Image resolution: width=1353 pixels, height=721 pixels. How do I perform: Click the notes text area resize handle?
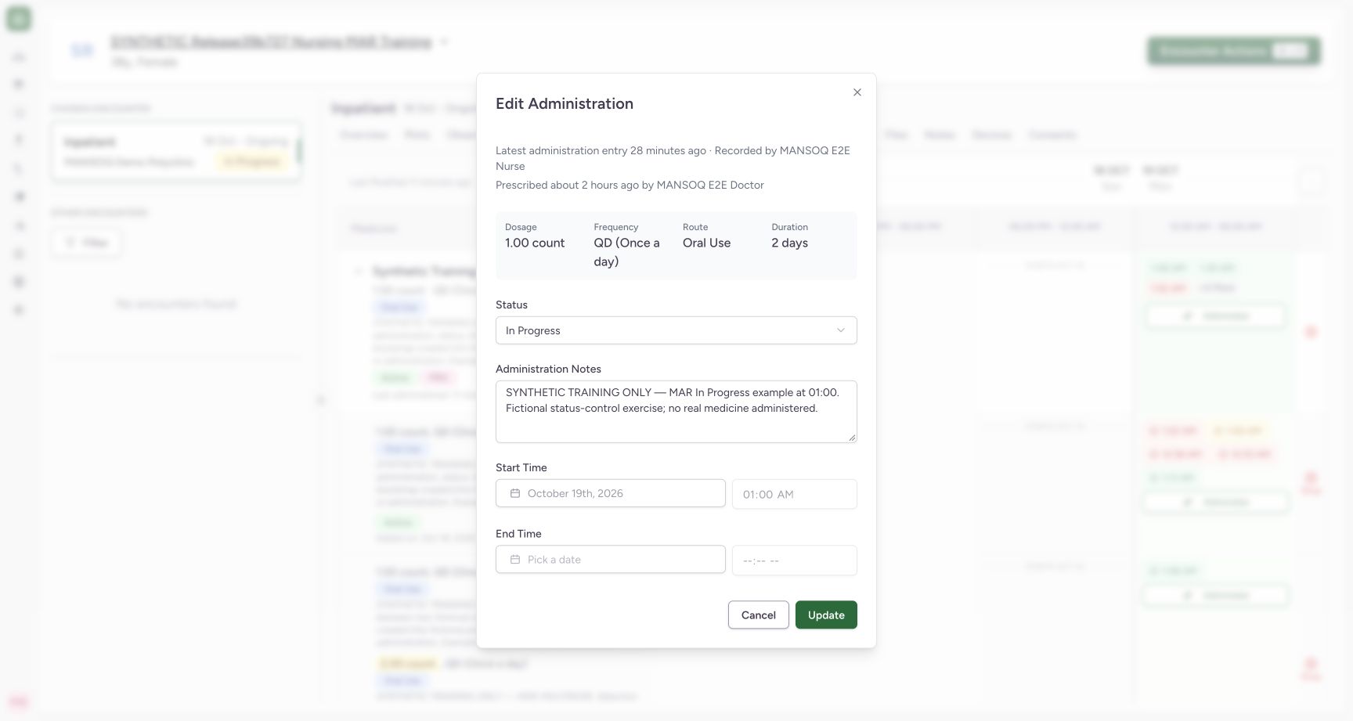(x=852, y=438)
